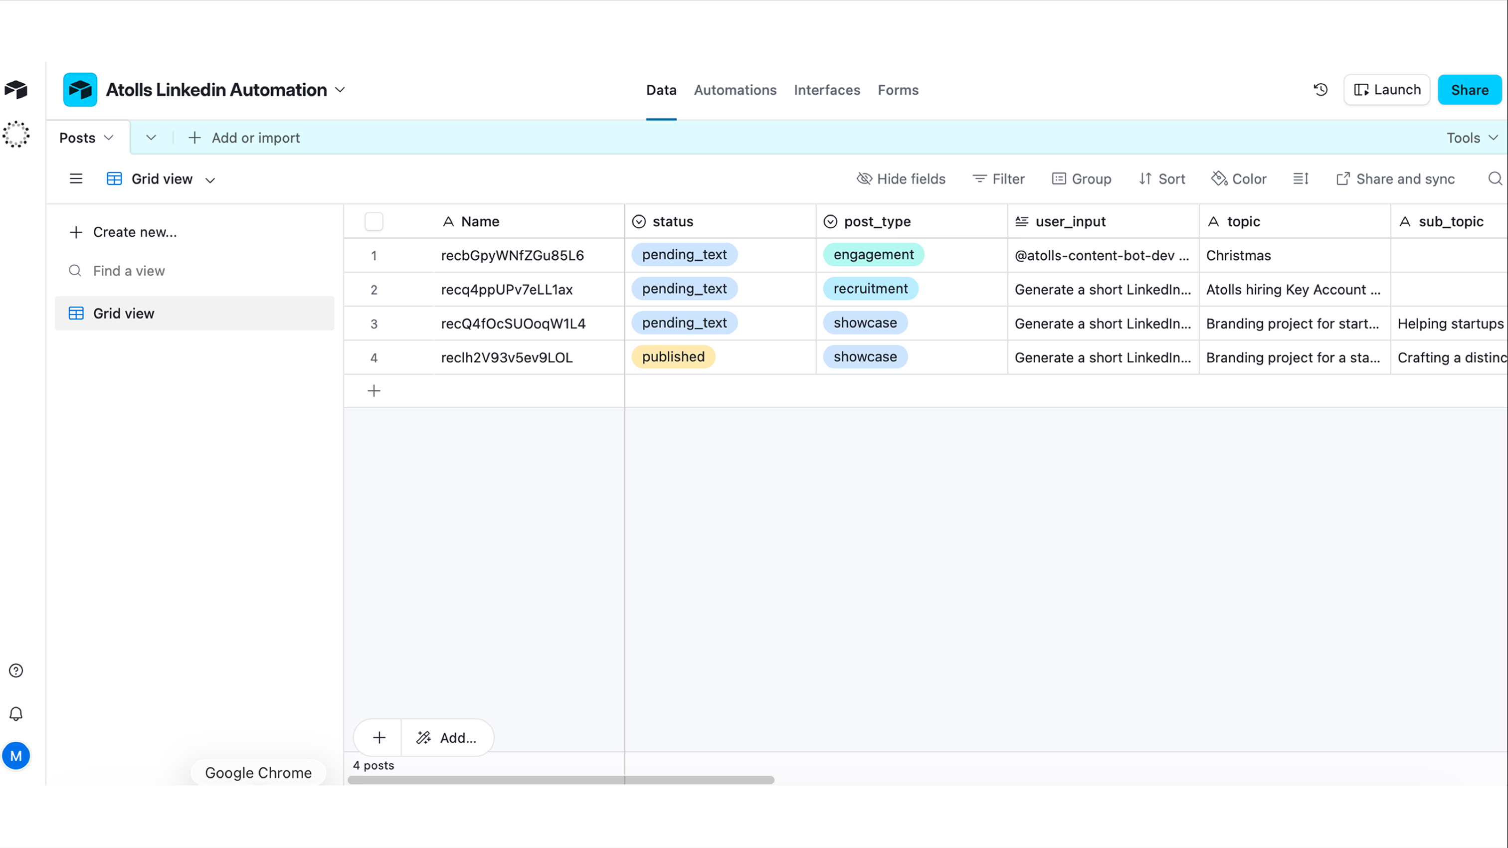Screen dimensions: 1508x848
Task: Click the Atolls hiring Key Account cell
Action: (x=1295, y=289)
